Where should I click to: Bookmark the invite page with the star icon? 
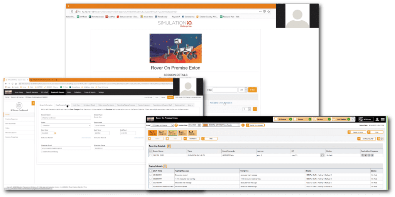pos(269,12)
